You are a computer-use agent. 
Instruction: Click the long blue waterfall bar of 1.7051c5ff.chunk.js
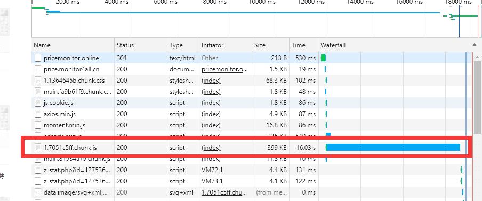pyautogui.click(x=393, y=148)
